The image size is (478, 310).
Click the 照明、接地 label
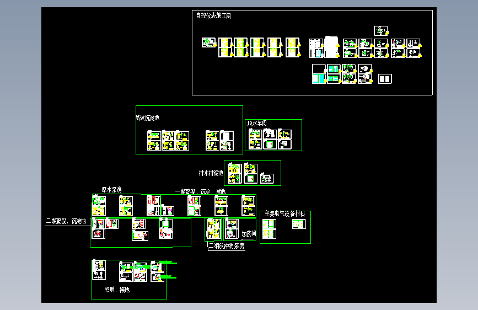click(117, 290)
